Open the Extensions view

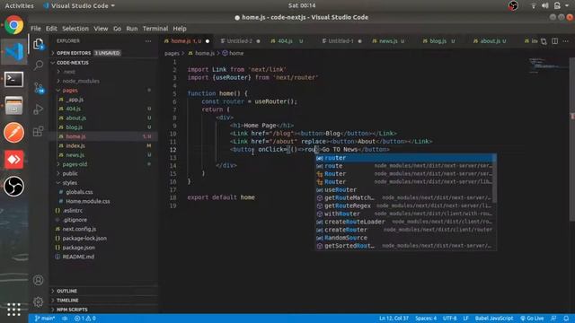(x=38, y=131)
